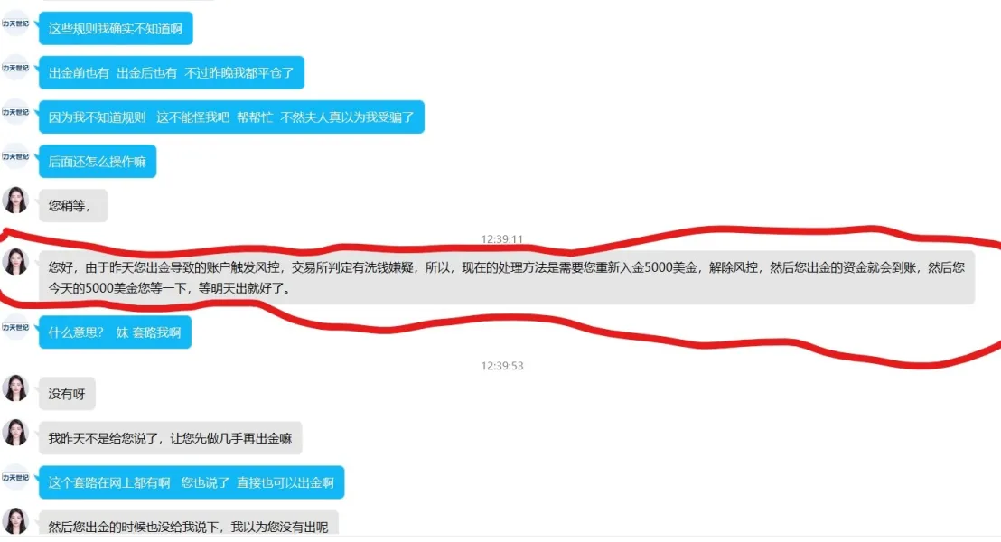
Task: Click avatar beside '后面还怎么操作嘛' message
Action: tap(15, 156)
